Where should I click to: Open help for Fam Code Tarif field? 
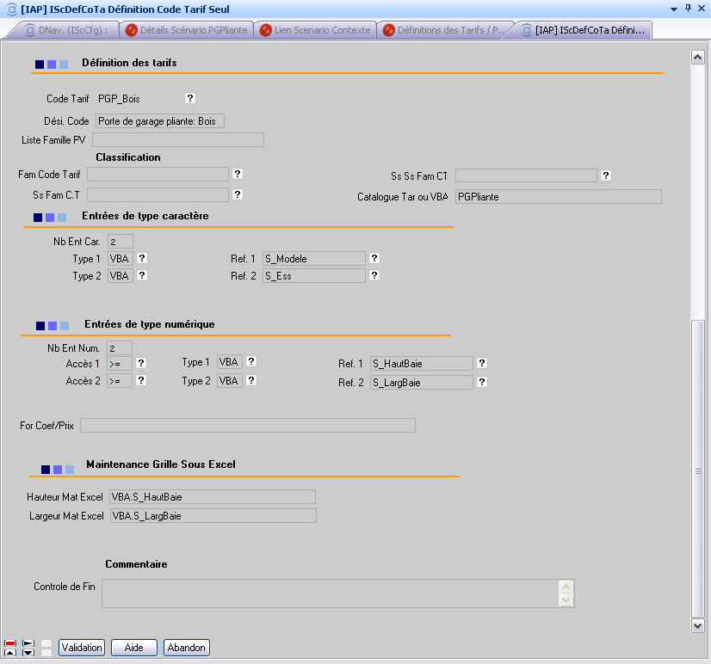[238, 175]
